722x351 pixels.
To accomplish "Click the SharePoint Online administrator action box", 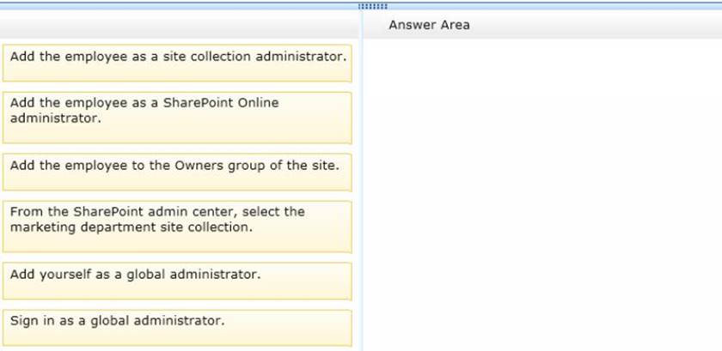I will click(x=177, y=118).
